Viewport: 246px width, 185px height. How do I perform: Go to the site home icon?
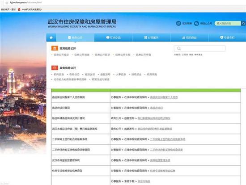[51, 38]
